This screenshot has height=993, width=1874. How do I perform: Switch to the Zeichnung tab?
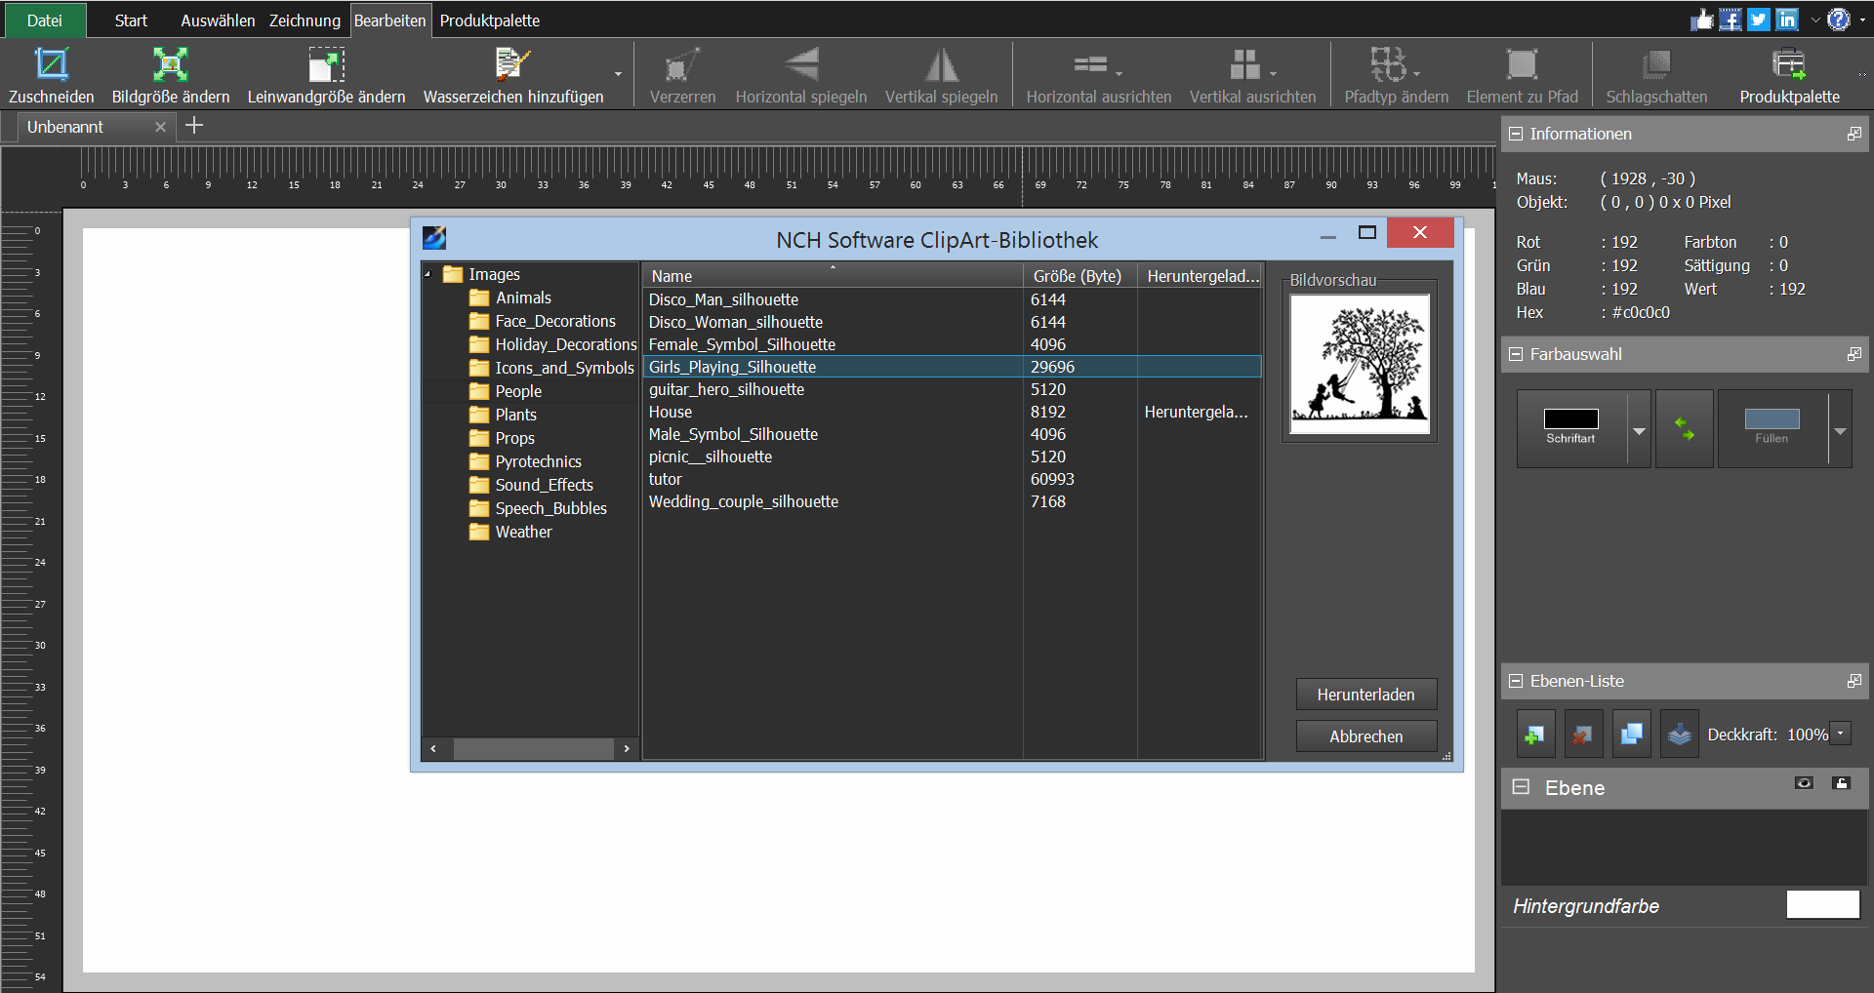click(x=305, y=20)
